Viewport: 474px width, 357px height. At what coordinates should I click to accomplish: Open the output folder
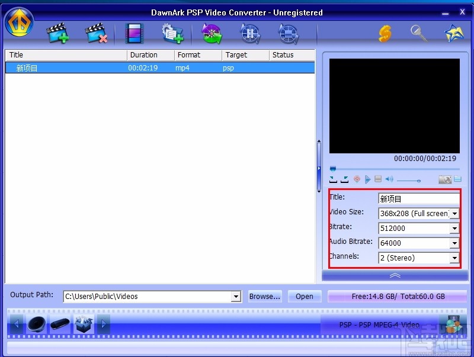tap(305, 296)
